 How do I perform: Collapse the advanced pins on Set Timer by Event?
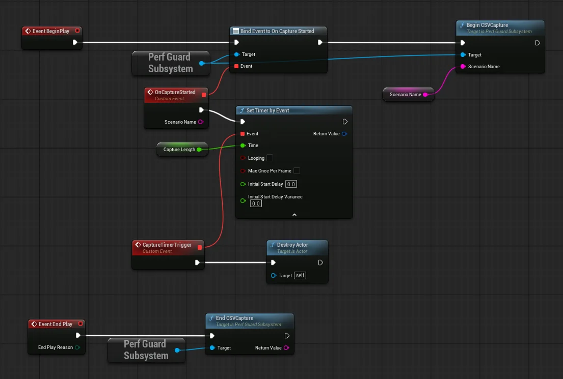click(x=294, y=214)
